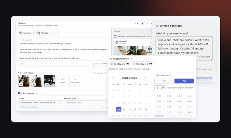Click the What do you want to say textbox
231x138 pixels.
[184, 48]
